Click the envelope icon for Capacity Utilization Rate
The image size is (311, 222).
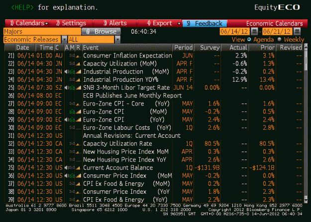coord(72,144)
